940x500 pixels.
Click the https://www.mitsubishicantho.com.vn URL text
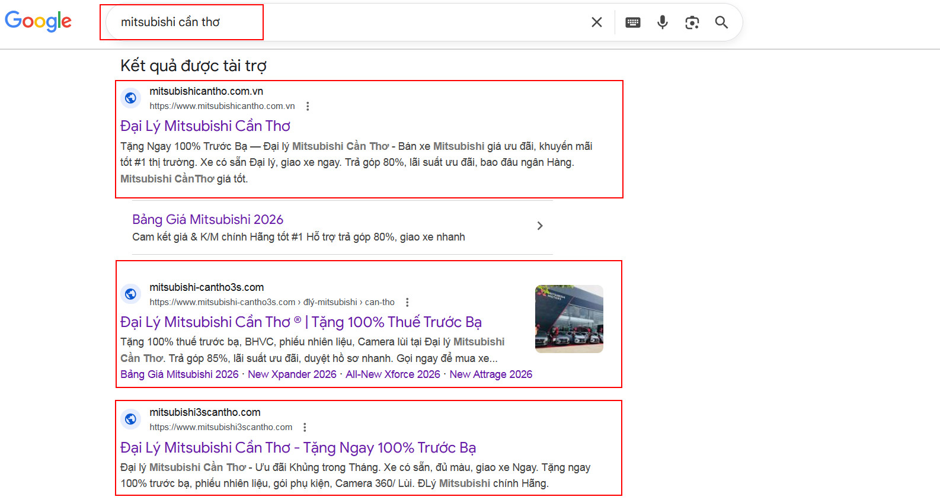click(222, 106)
